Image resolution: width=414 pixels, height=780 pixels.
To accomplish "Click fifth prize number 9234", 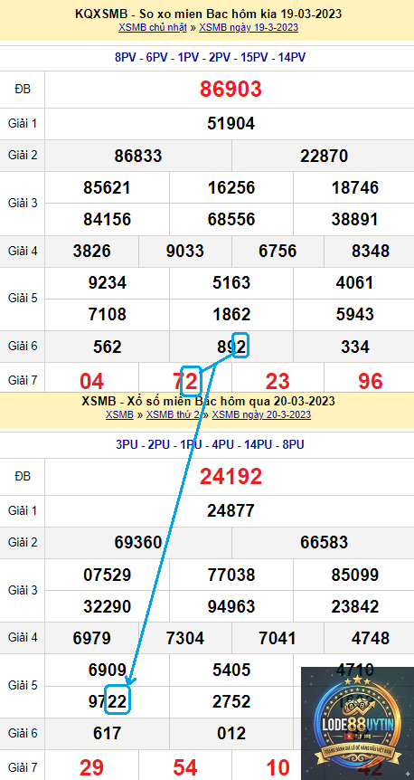I will point(108,282).
